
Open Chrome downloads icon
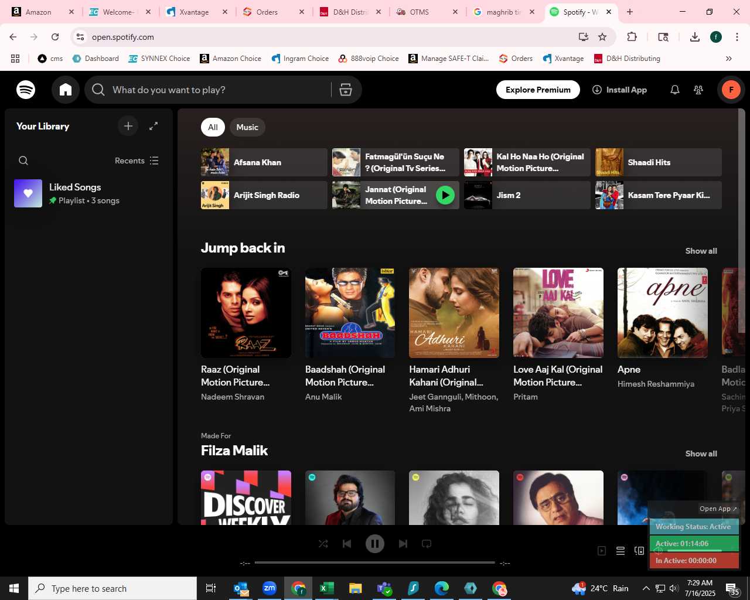695,37
